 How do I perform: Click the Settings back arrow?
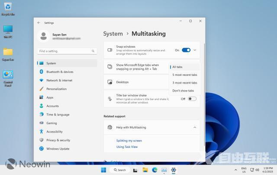39,22
